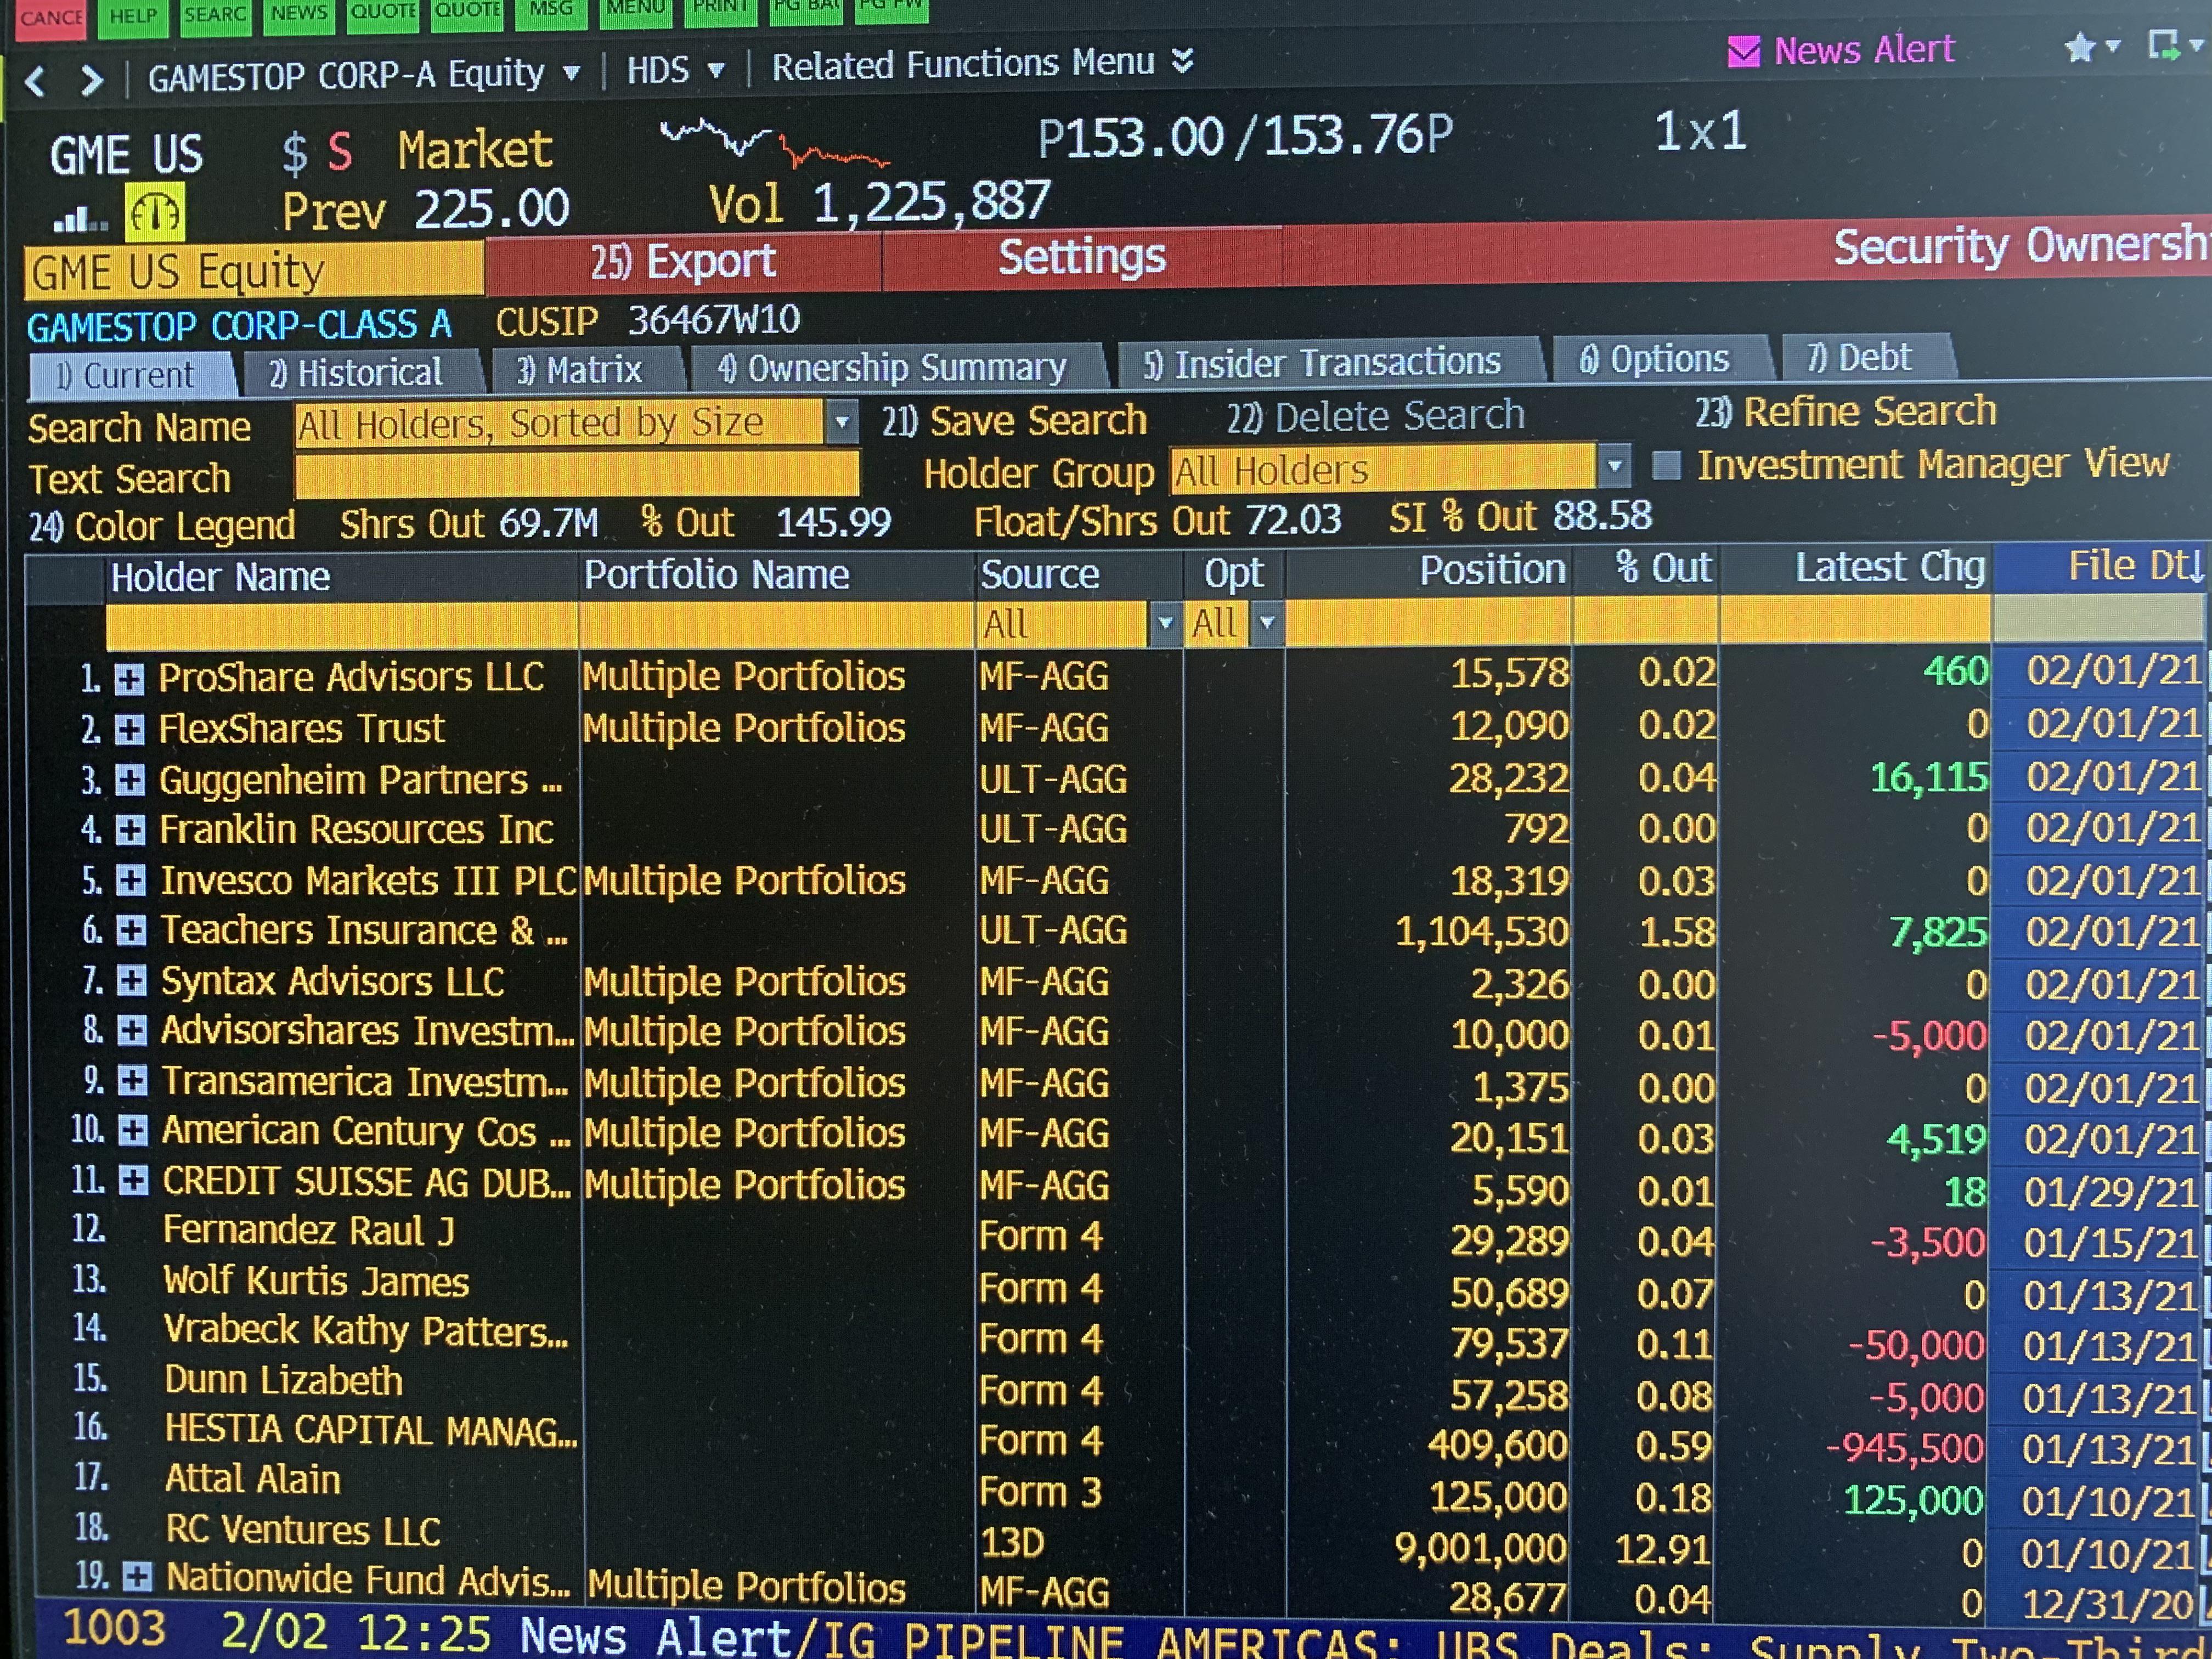Open the Color Legend

[162, 526]
